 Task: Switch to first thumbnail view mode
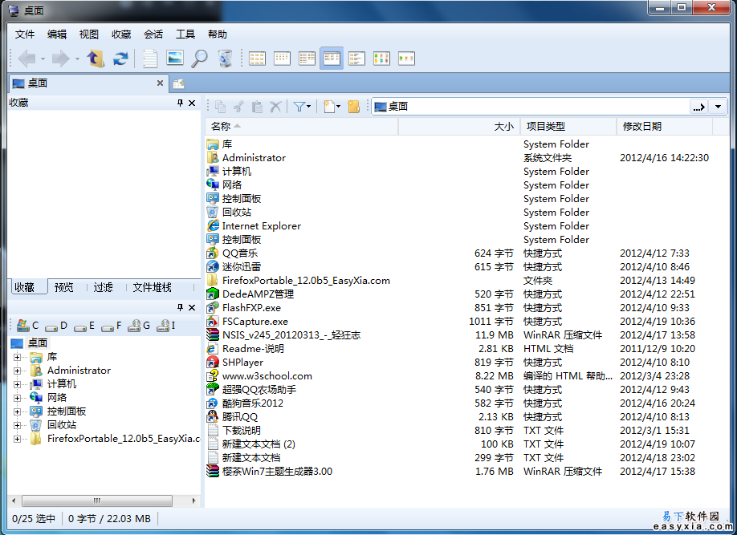point(257,59)
